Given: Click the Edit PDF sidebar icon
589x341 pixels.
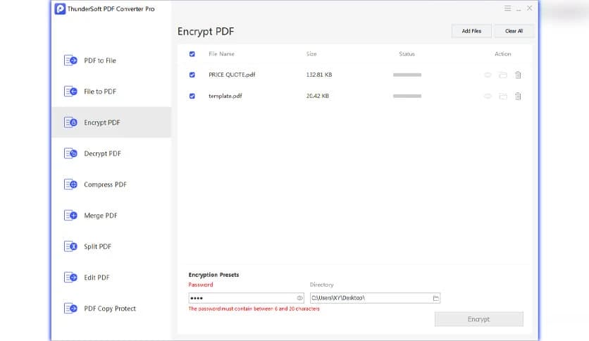Looking at the screenshot, I should pyautogui.click(x=70, y=277).
